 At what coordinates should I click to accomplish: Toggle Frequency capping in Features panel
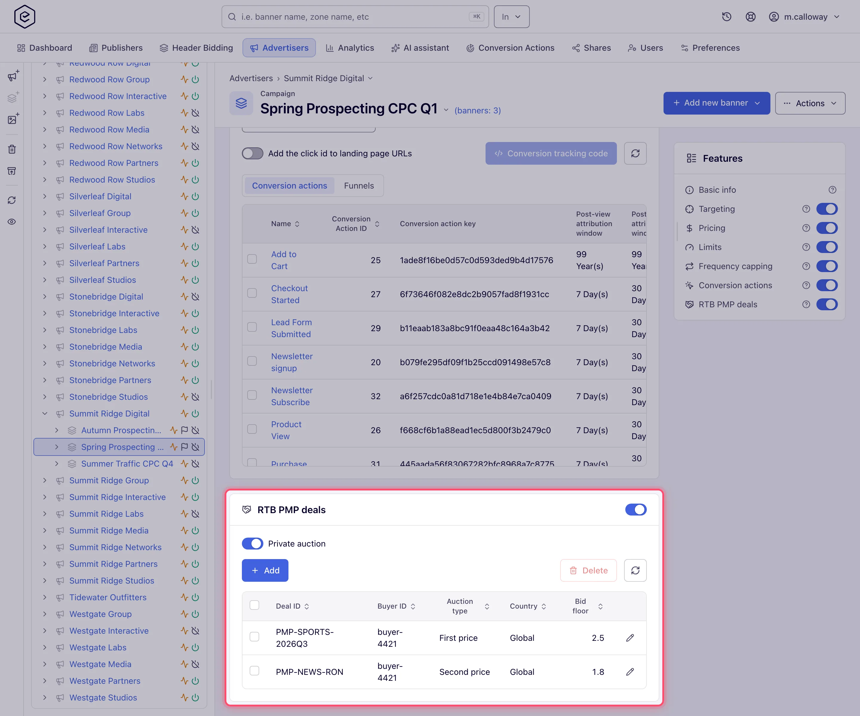[827, 266]
